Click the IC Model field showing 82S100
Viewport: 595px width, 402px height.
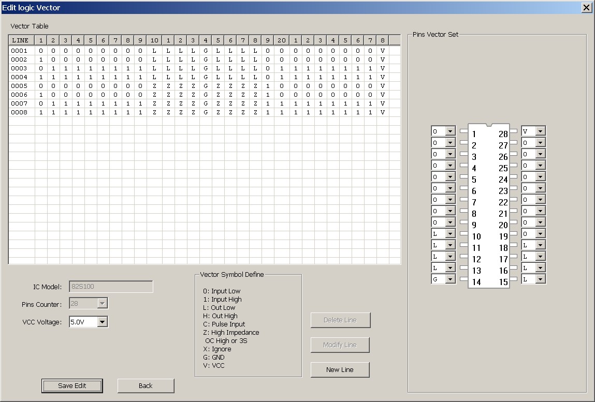pos(111,287)
